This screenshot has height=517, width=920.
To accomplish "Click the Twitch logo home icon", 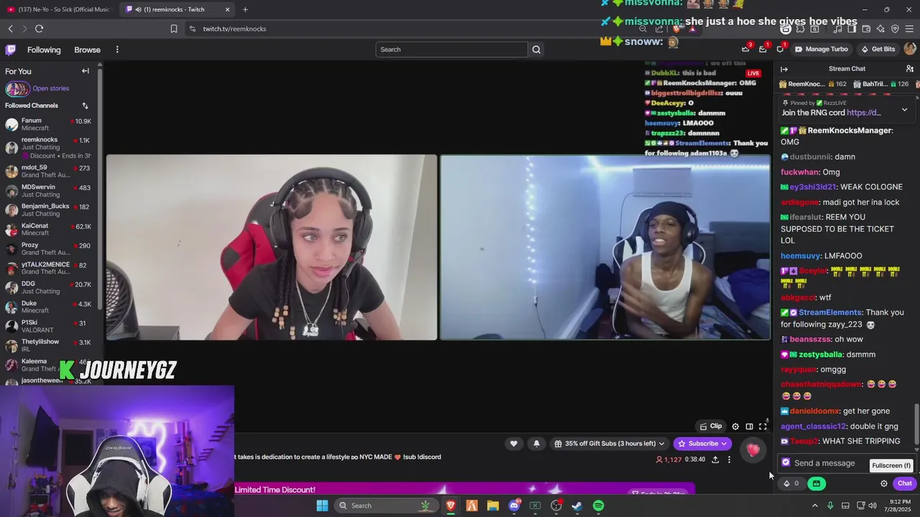I will pos(11,50).
